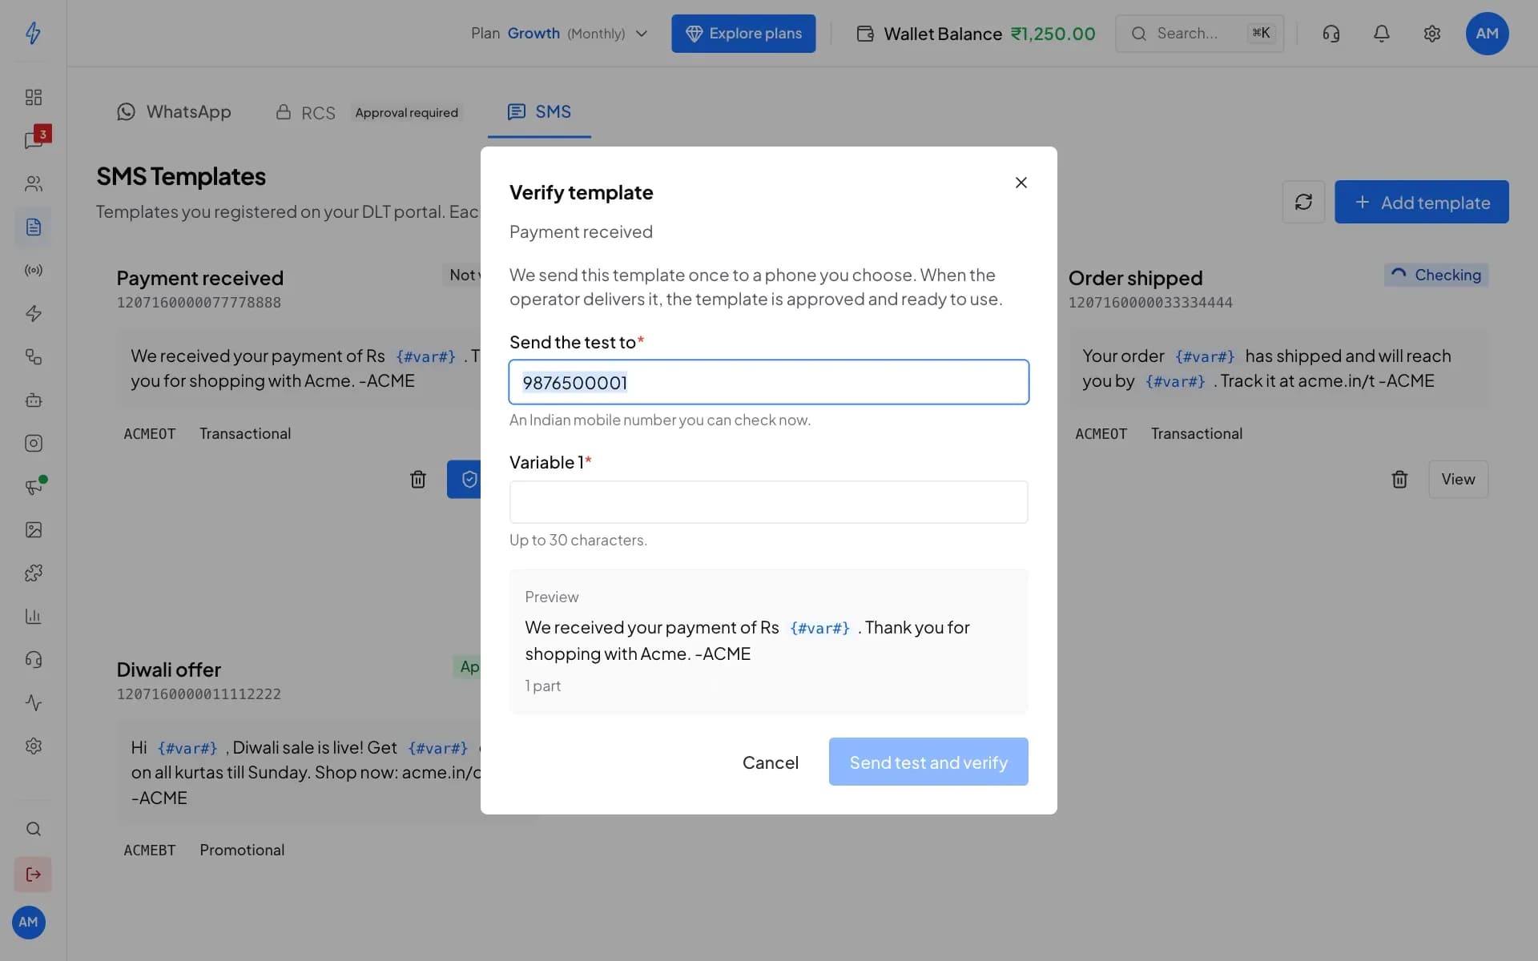Click the logout icon in sidebar
Viewport: 1538px width, 961px height.
[x=33, y=874]
